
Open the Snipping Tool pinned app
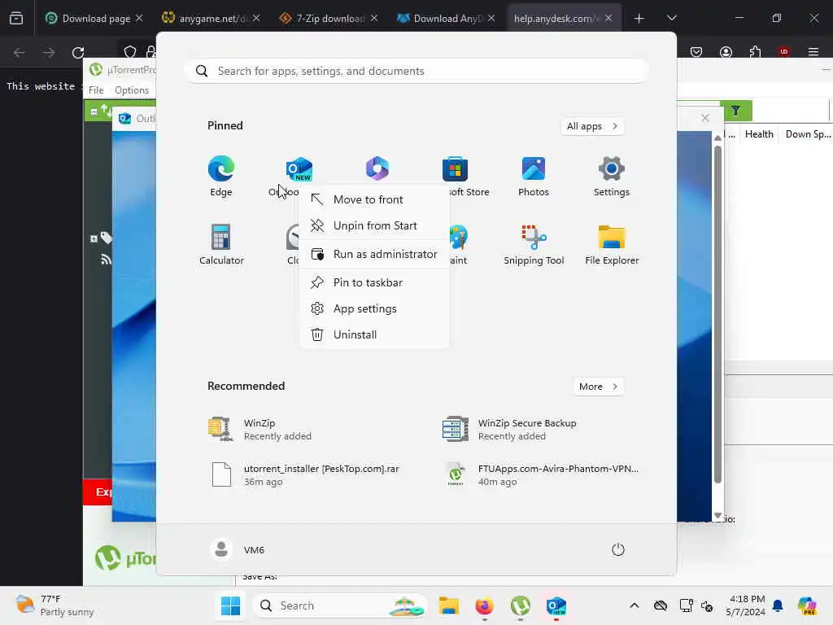[x=534, y=244]
